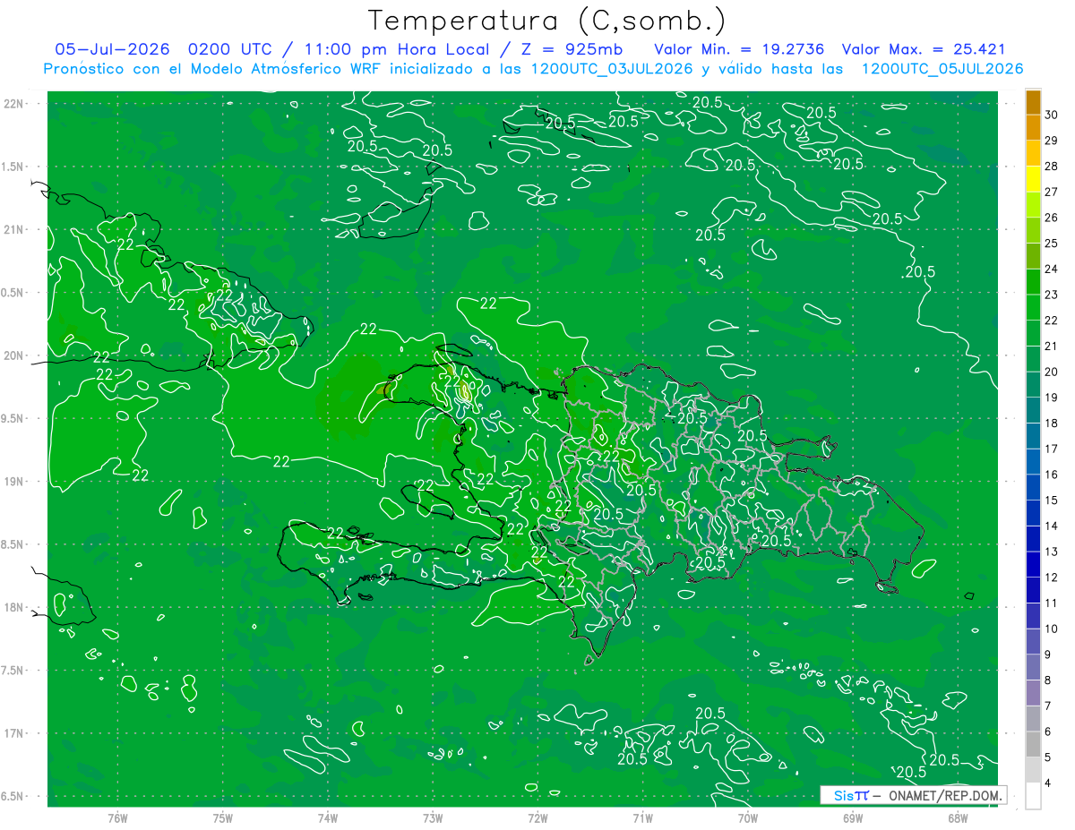Click the "71W" longitude label
This screenshot has width=1075, height=830.
pyautogui.click(x=642, y=817)
